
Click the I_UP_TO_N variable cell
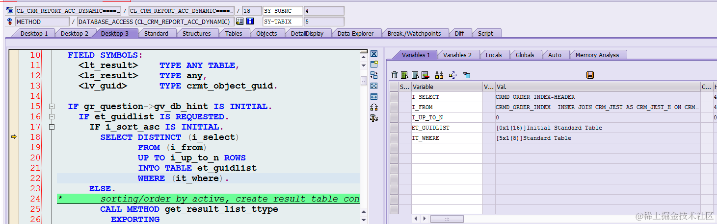coord(447,117)
